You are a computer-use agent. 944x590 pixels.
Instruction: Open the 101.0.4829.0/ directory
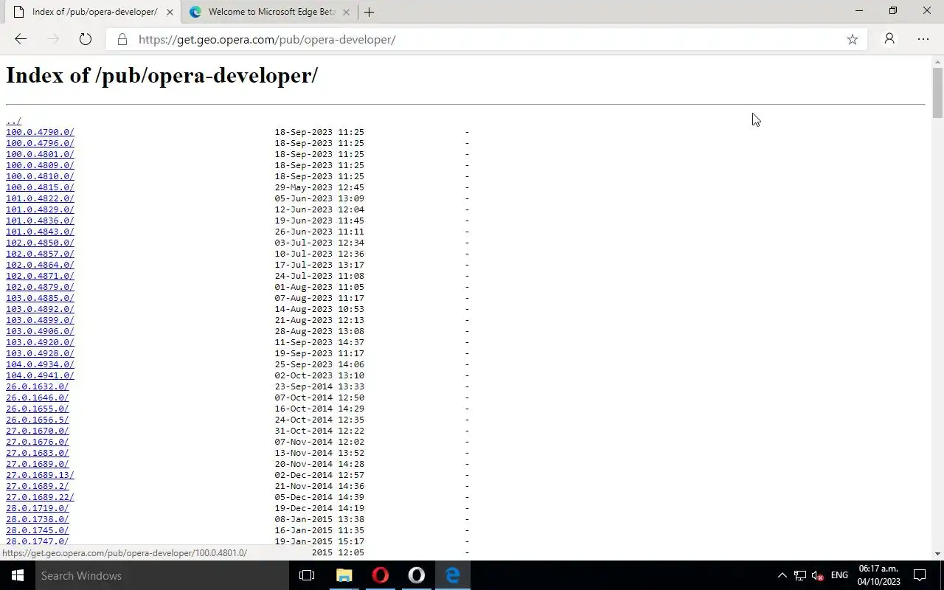tap(40, 209)
